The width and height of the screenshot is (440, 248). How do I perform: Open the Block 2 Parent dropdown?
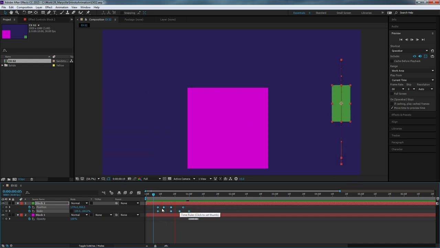click(130, 203)
